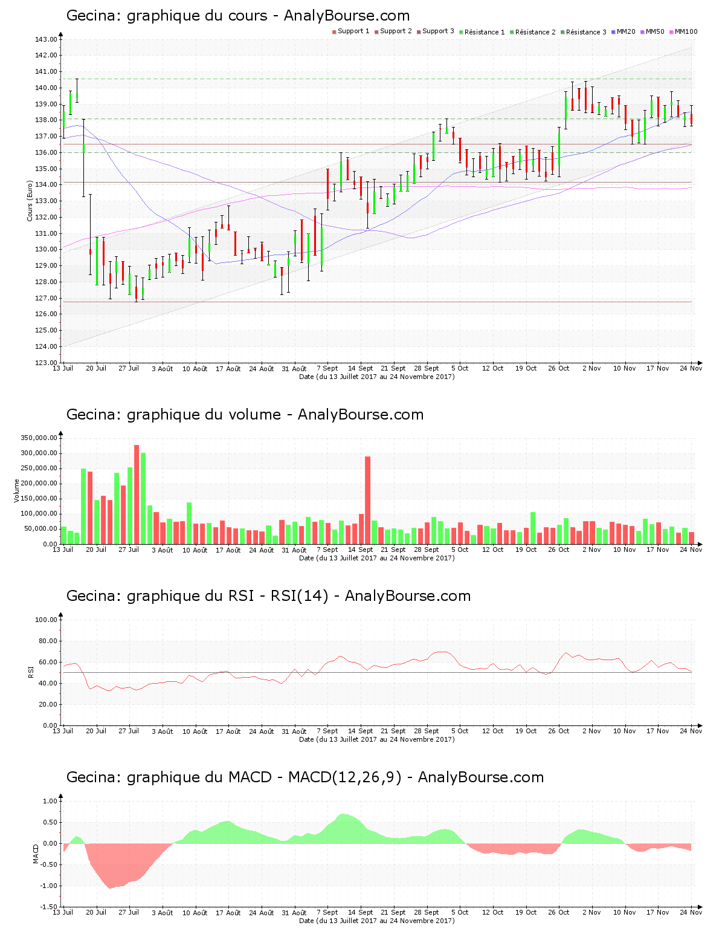Screen dimensions: 725x937
Task: Click the '200,000.00' value on volume axis
Action: pos(39,484)
